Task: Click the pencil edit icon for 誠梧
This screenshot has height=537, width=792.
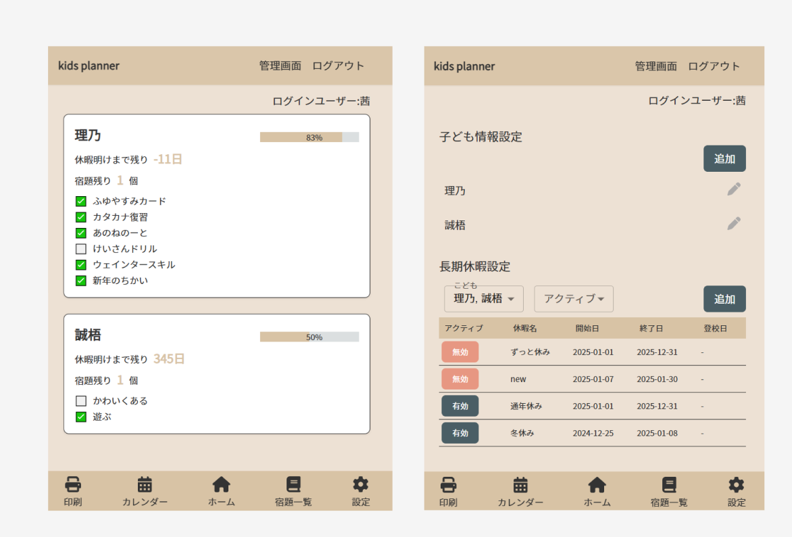Action: point(734,224)
